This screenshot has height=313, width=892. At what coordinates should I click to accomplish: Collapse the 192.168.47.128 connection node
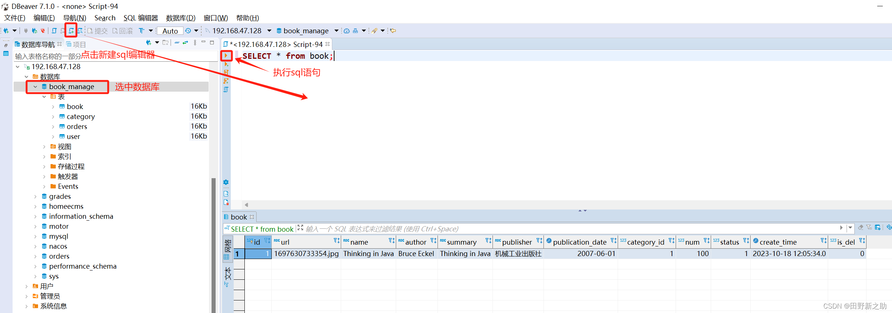point(18,67)
